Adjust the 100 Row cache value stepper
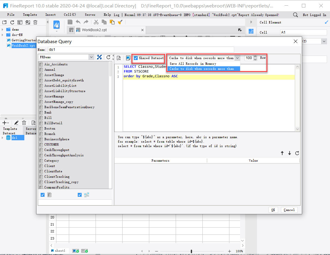Screen dimensions: 330x255 (255, 58)
